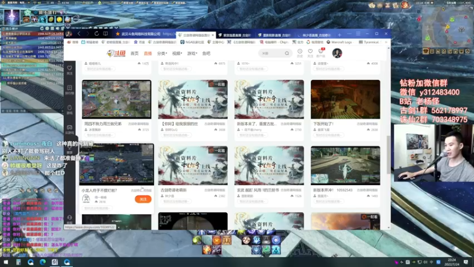This screenshot has height=267, width=474.
Task: Expand the 游戏 dropdown
Action: click(192, 53)
